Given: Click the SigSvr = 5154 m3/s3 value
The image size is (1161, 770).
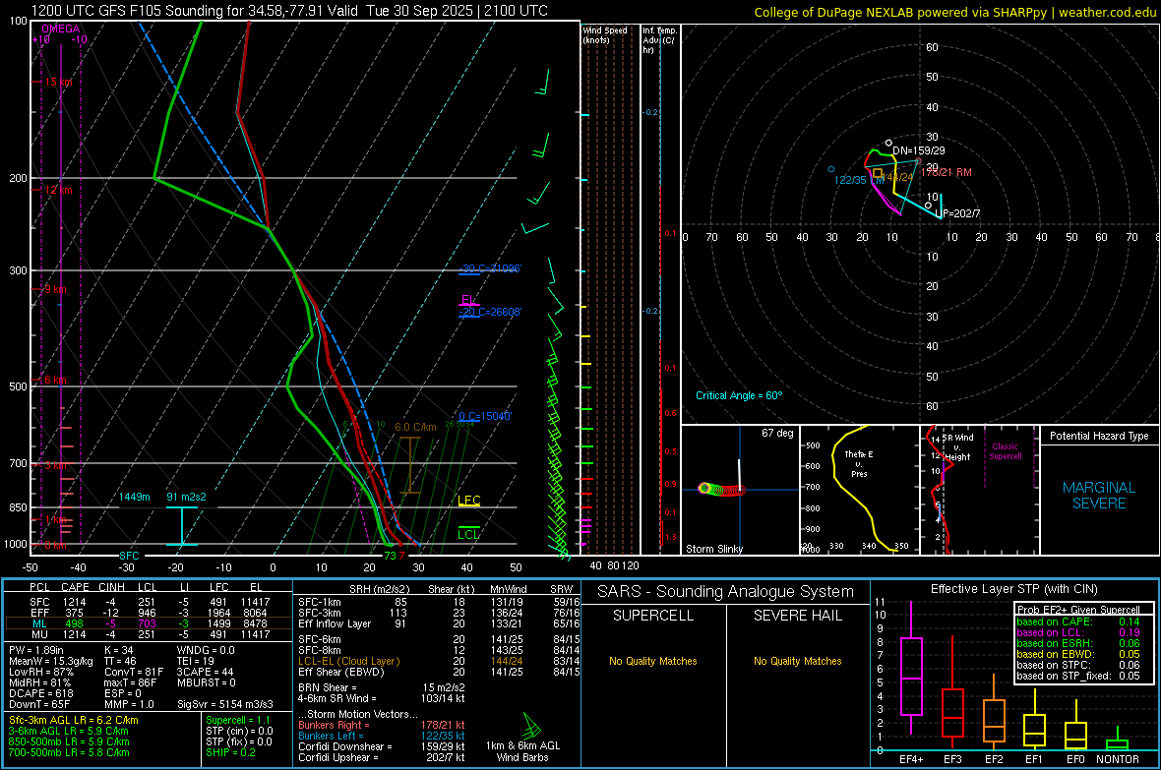Looking at the screenshot, I should pos(225,704).
